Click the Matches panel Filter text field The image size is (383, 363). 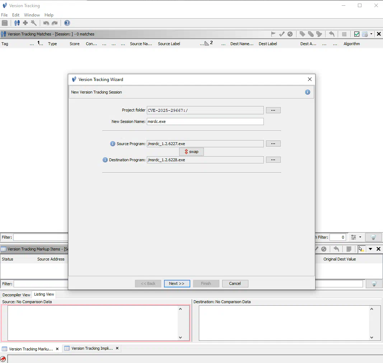[x=41, y=237]
